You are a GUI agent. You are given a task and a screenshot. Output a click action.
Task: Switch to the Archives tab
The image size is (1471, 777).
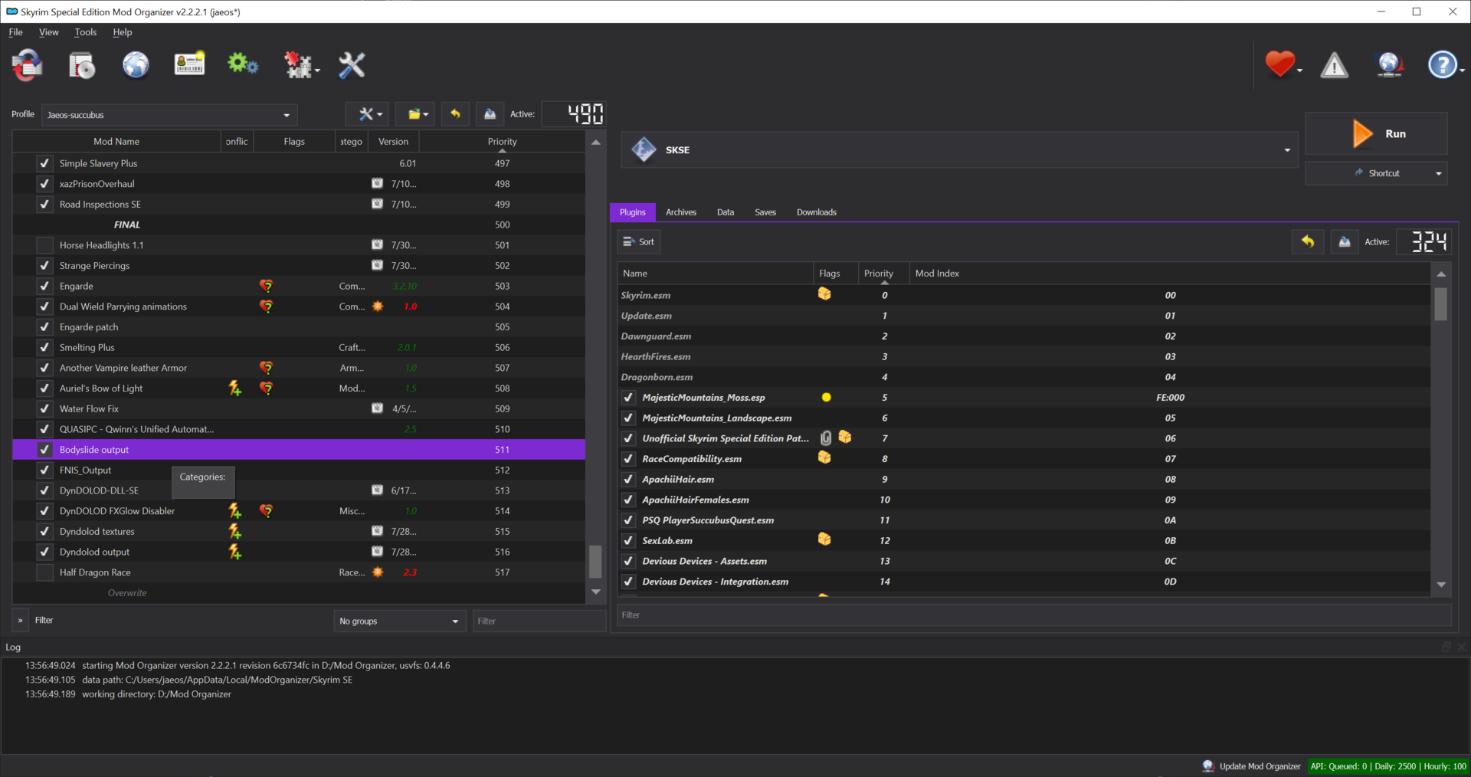[x=681, y=212]
